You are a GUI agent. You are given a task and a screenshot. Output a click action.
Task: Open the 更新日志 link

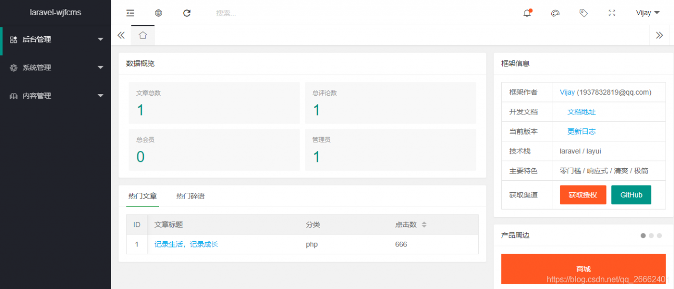(x=581, y=131)
